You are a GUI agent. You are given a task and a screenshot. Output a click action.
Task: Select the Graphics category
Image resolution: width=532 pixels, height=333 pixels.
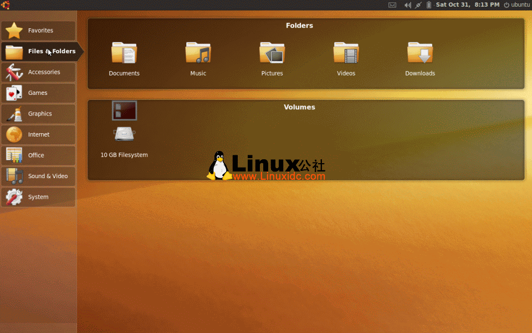39,113
